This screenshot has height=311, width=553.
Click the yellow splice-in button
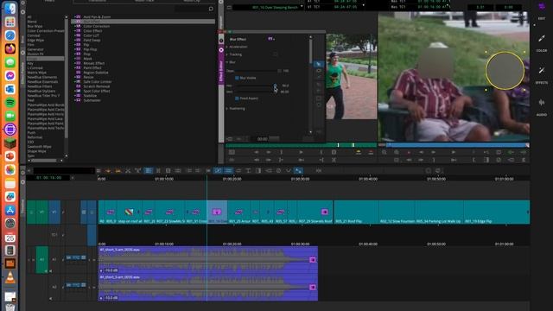[359, 152]
